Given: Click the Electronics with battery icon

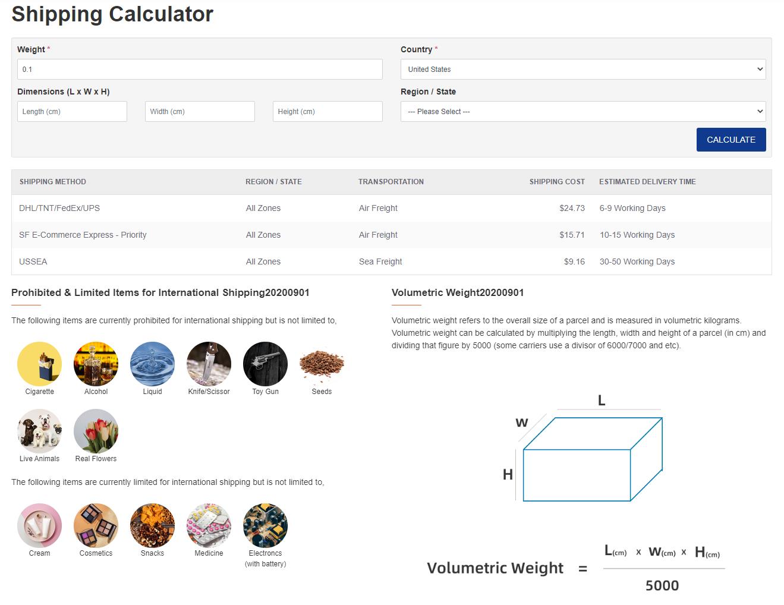Looking at the screenshot, I should coord(265,525).
